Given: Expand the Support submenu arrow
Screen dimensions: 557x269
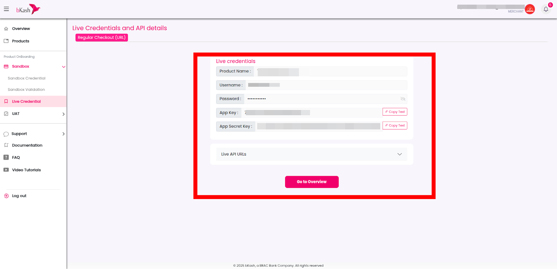Looking at the screenshot, I should (x=63, y=134).
